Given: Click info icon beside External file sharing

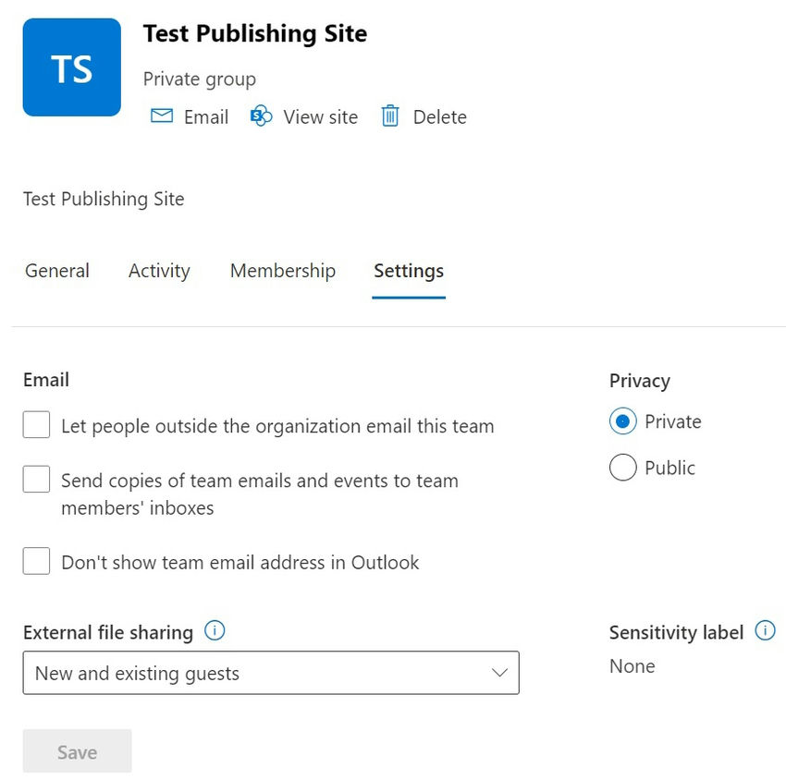Looking at the screenshot, I should point(215,630).
